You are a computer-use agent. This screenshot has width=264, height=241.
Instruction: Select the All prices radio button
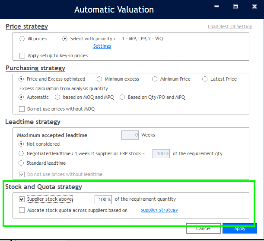tap(22, 39)
